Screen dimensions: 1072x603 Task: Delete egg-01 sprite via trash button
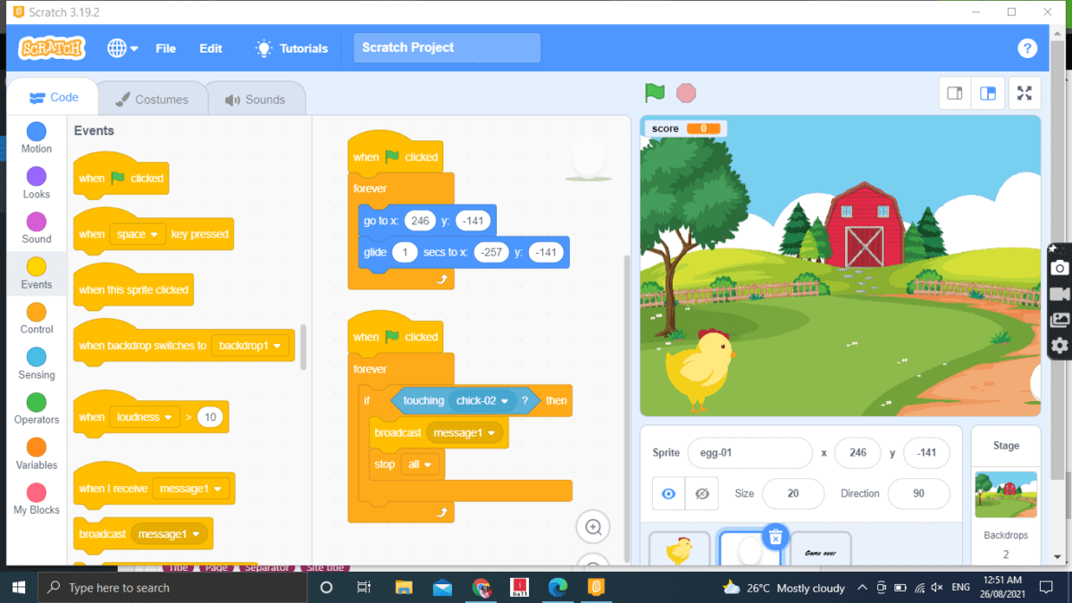775,537
